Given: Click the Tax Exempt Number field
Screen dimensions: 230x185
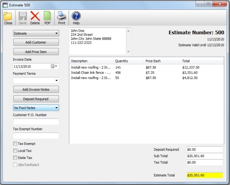Looking at the screenshot, I should tap(36, 136).
